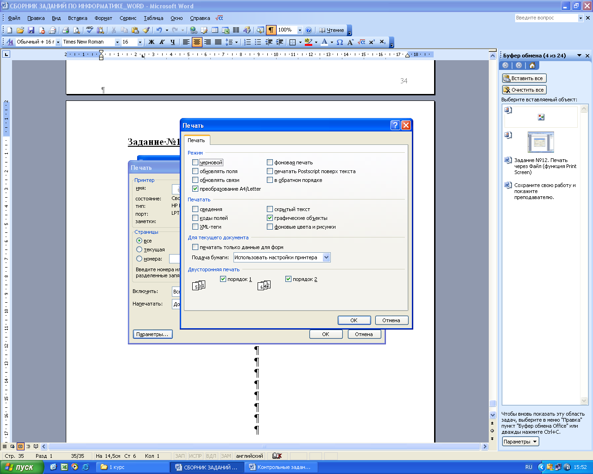Undo the last action
593x474 pixels.
[x=159, y=30]
